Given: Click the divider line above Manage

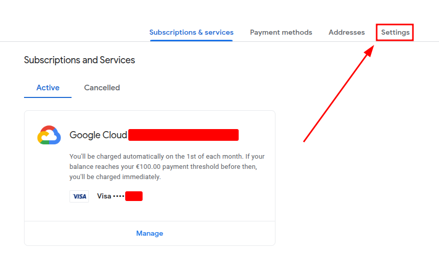Looking at the screenshot, I should click(x=150, y=221).
